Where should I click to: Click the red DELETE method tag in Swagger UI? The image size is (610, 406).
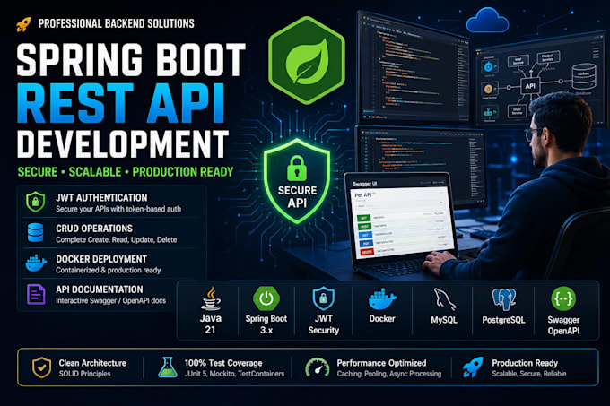(x=367, y=252)
